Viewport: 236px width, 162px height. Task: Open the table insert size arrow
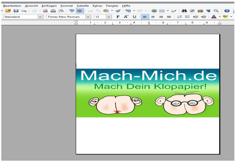(x=168, y=11)
